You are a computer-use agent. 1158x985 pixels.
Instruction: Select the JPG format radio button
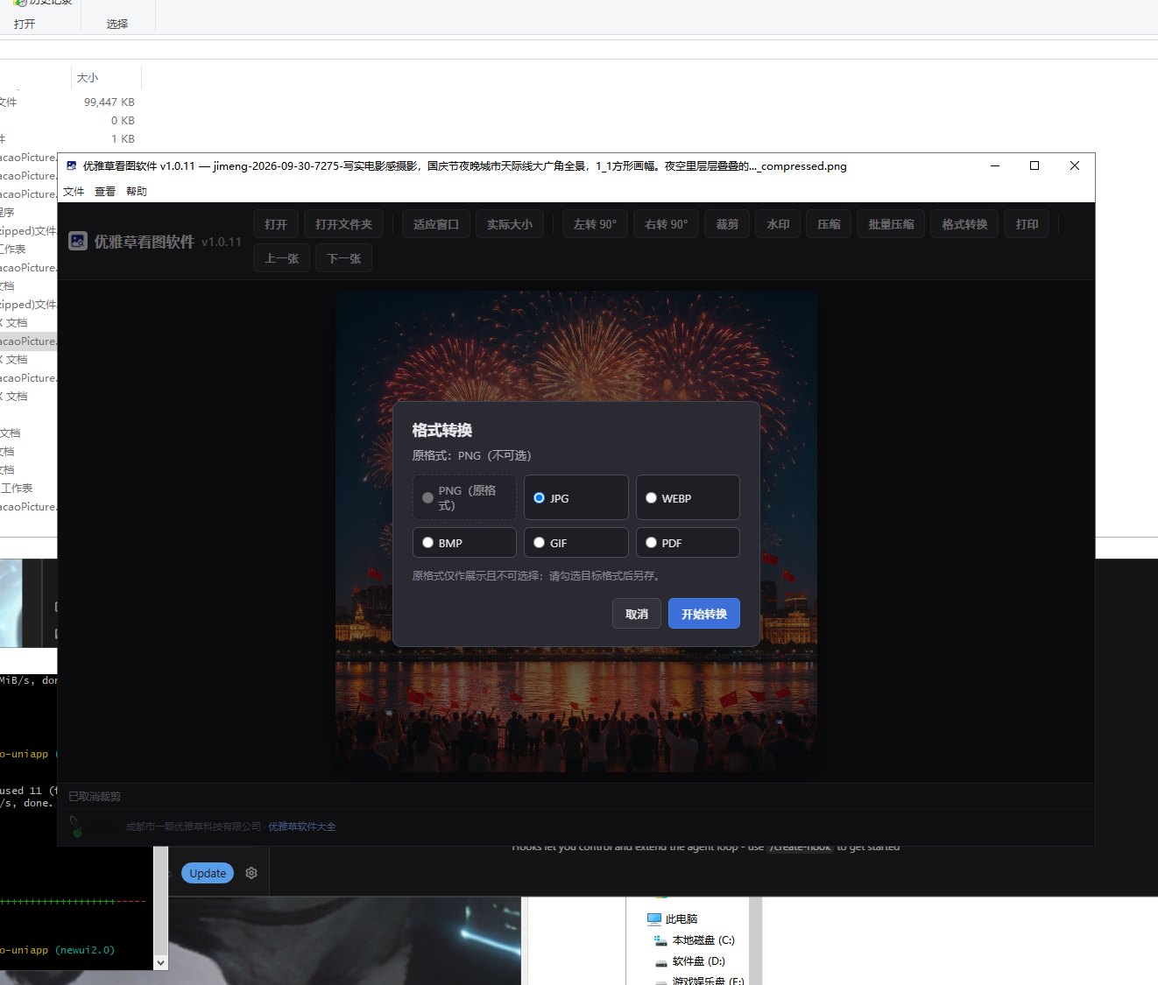539,497
